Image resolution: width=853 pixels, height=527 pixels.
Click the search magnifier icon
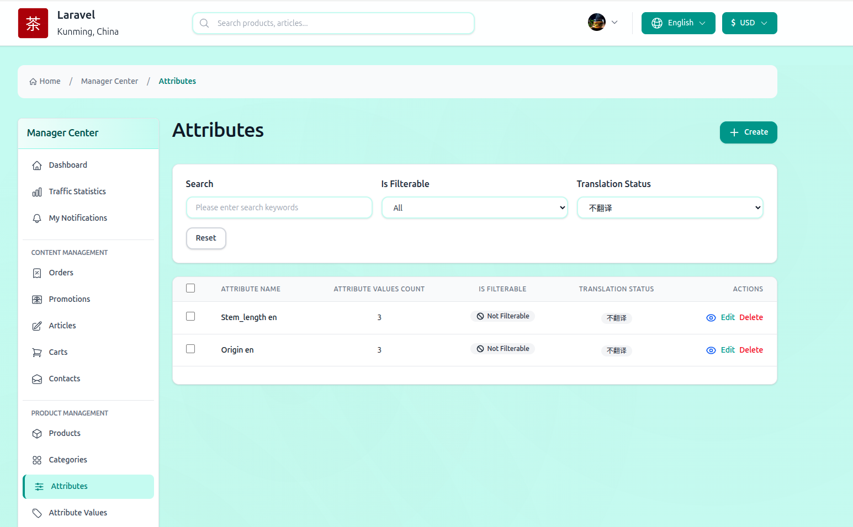coord(204,23)
